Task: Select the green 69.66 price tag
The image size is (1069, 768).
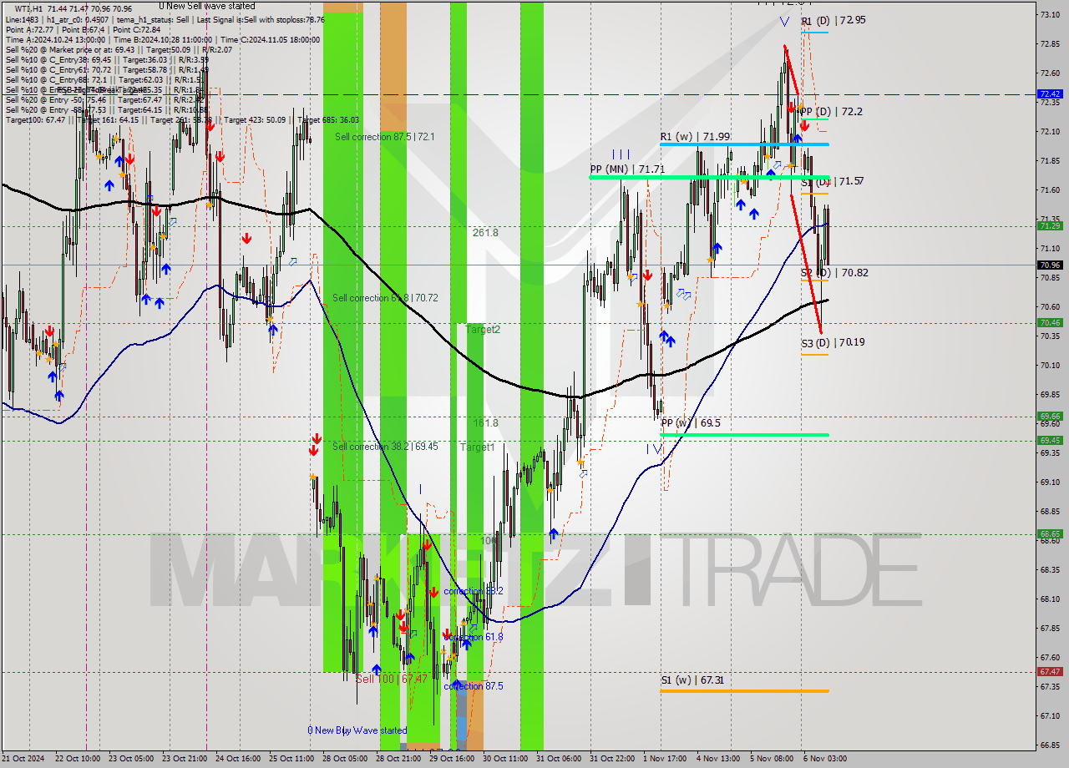Action: point(1050,416)
